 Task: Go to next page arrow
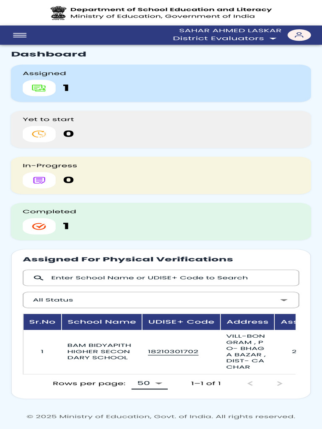pyautogui.click(x=279, y=383)
